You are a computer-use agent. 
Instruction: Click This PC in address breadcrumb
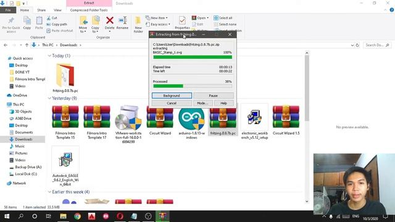pos(48,45)
